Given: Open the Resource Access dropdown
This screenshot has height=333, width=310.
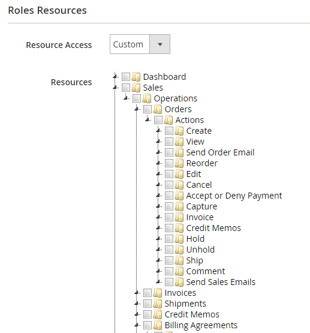Looking at the screenshot, I should click(140, 44).
